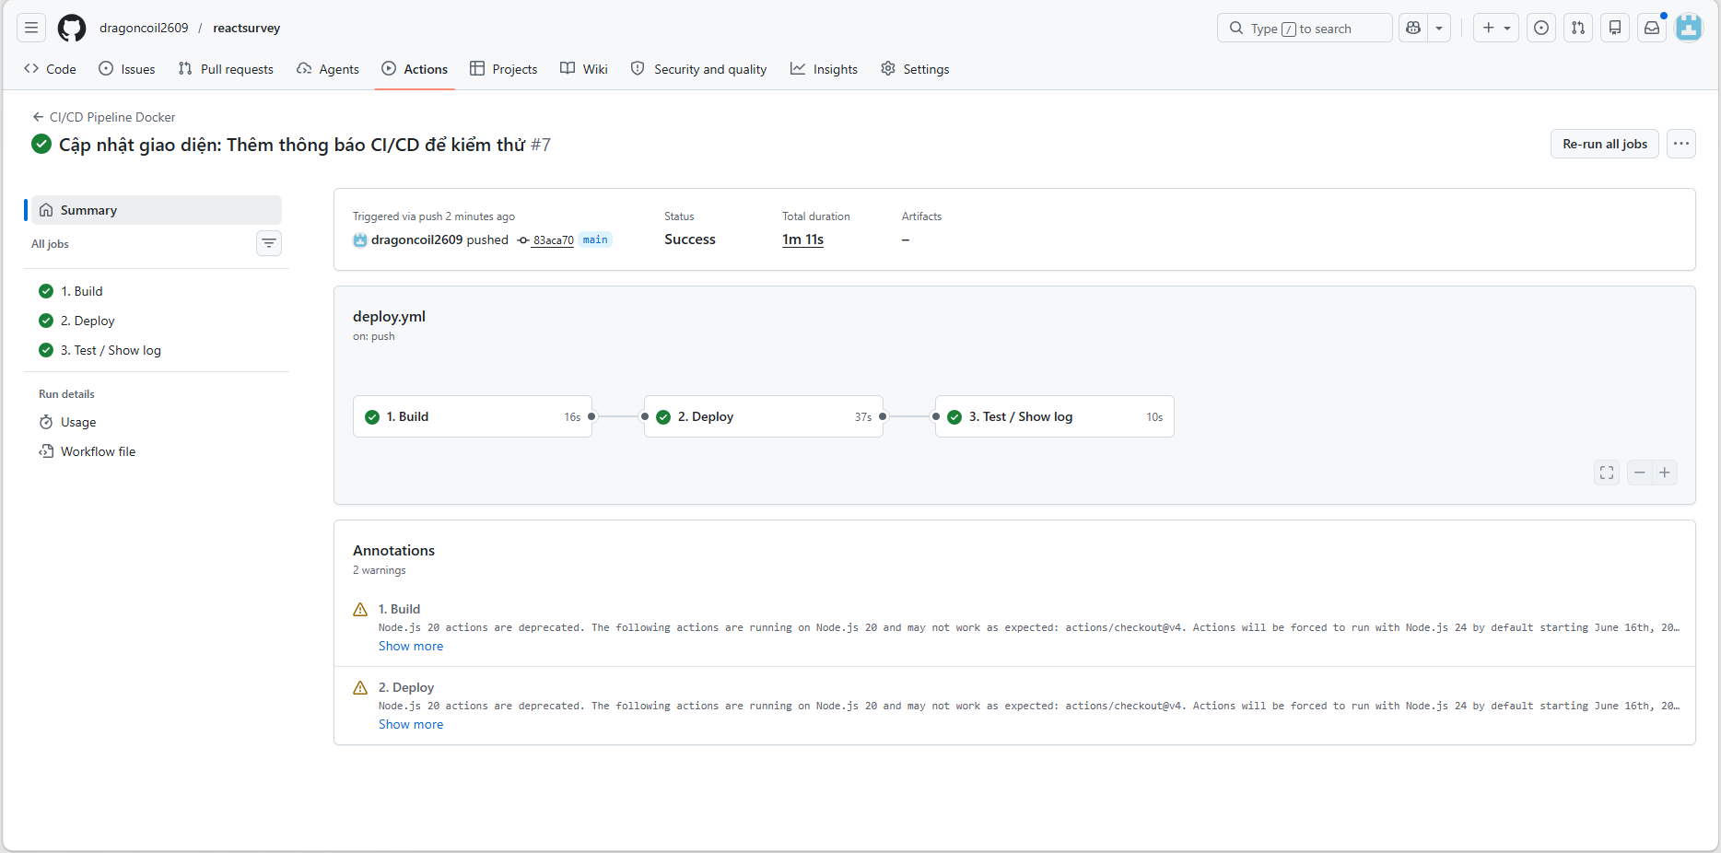Switch to the Issues tab
This screenshot has height=853, width=1721.
point(127,69)
